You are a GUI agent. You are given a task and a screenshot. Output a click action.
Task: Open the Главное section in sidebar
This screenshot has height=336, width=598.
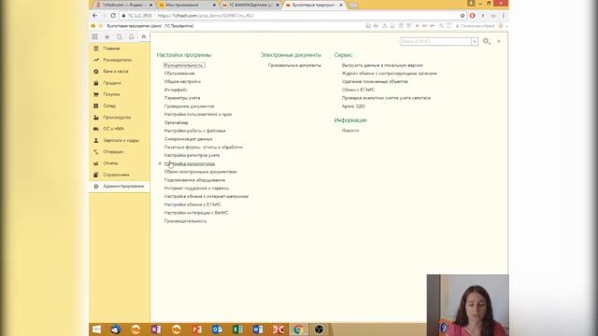pos(111,49)
